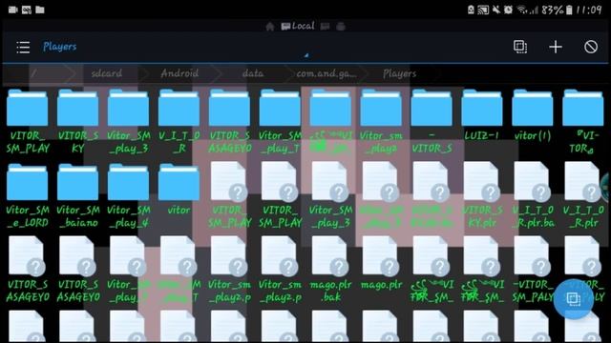
Task: Tap the battery icon in status bar
Action: [x=569, y=10]
